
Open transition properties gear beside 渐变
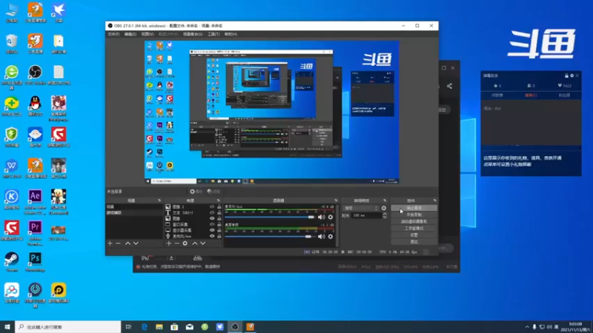pos(384,208)
